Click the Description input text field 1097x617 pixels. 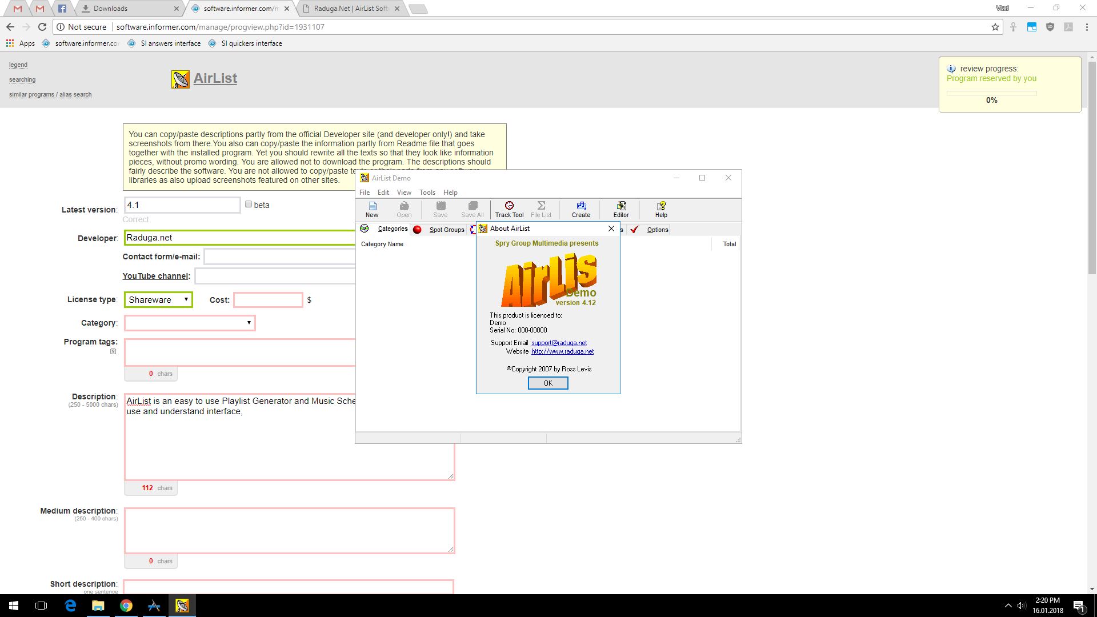pyautogui.click(x=289, y=436)
